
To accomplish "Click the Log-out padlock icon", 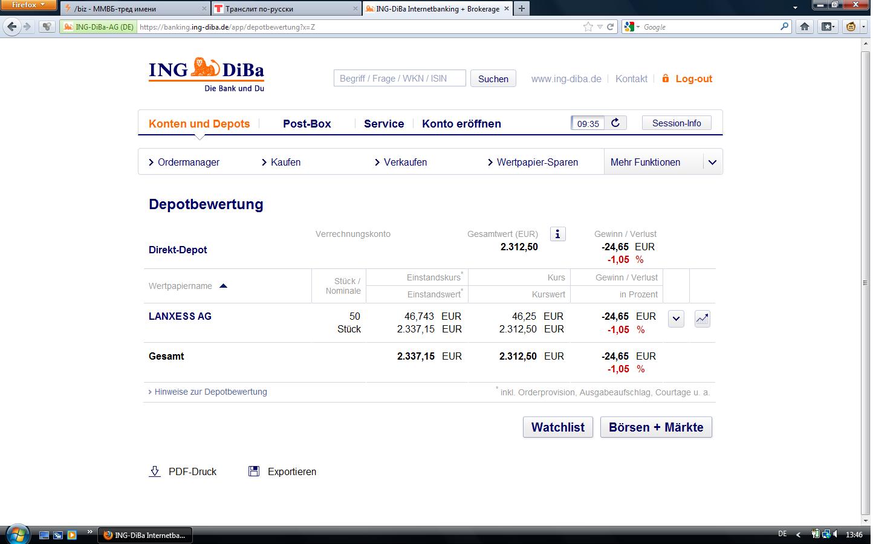I will (x=666, y=79).
